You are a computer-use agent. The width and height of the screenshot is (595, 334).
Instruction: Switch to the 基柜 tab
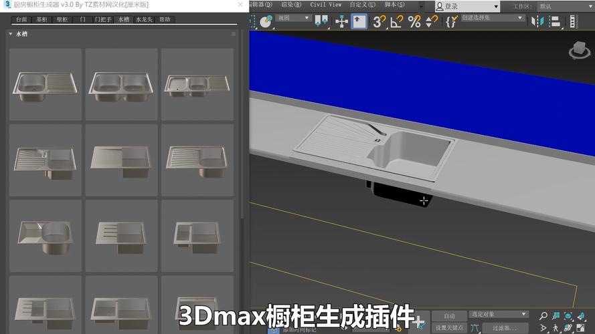point(41,19)
